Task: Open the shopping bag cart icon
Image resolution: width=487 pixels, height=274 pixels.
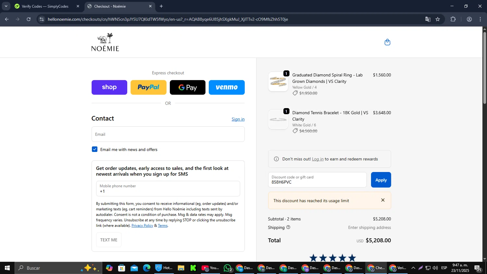Action: [x=387, y=42]
